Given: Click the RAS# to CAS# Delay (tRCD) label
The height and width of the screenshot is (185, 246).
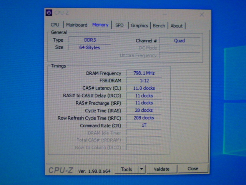Looking at the screenshot, I should [92, 96].
